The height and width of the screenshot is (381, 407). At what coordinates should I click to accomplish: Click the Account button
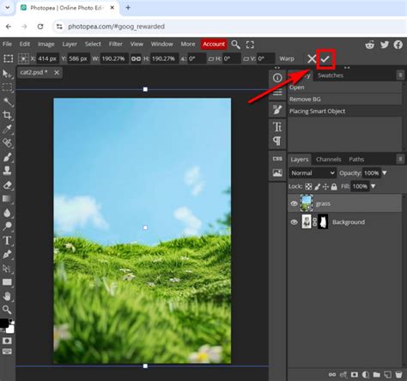[214, 44]
